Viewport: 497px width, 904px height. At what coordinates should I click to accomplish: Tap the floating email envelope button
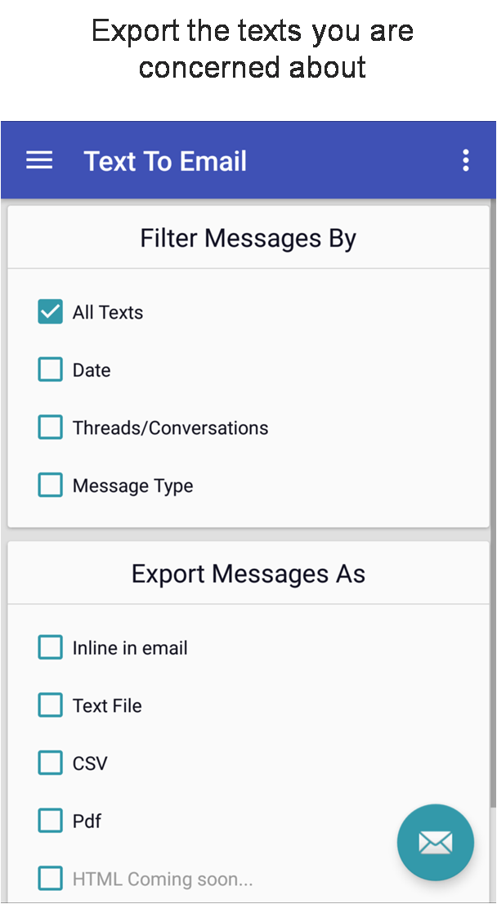pos(435,842)
